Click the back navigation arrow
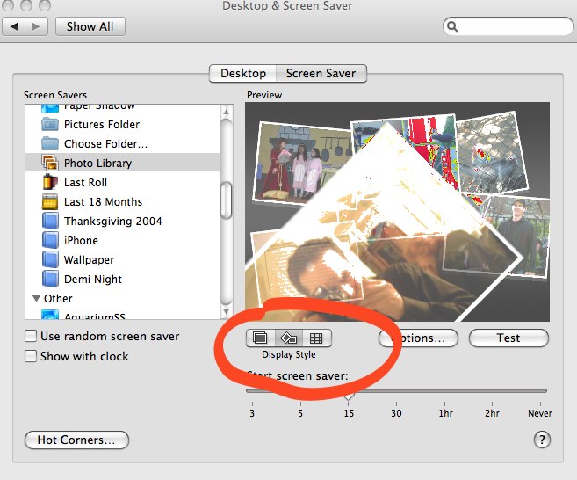 [x=15, y=26]
